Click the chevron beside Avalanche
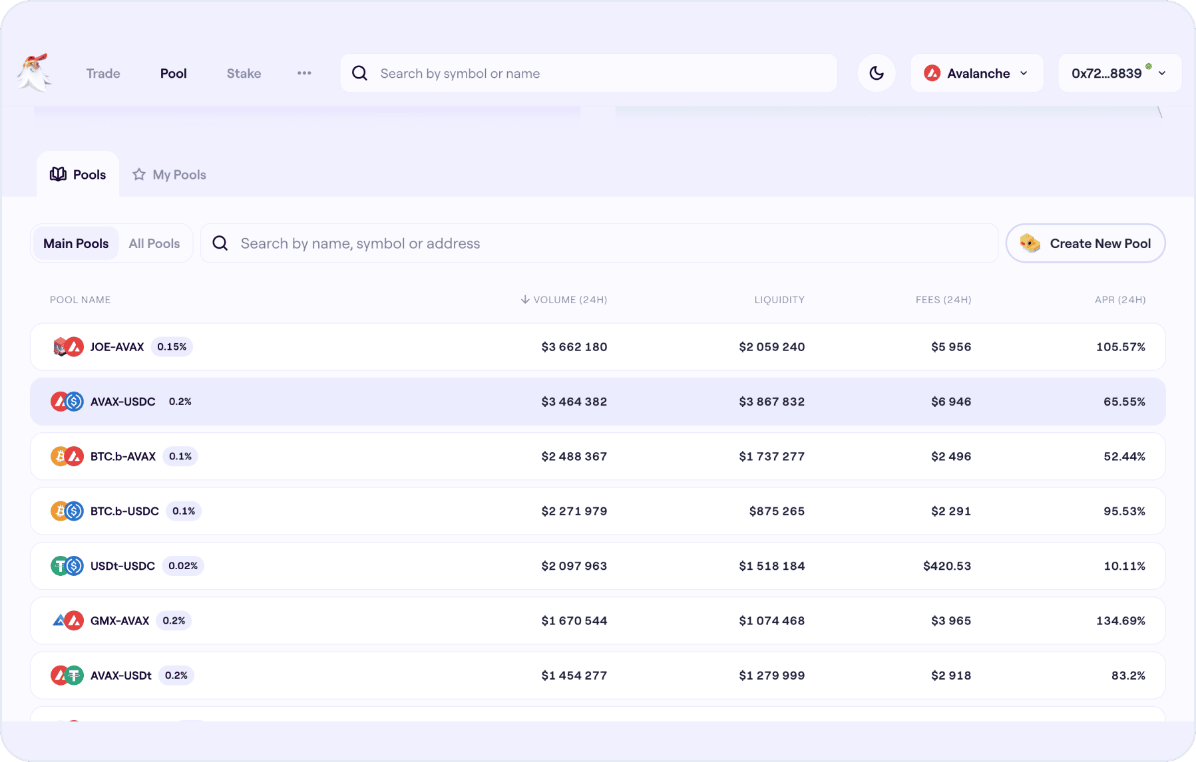 [1024, 73]
